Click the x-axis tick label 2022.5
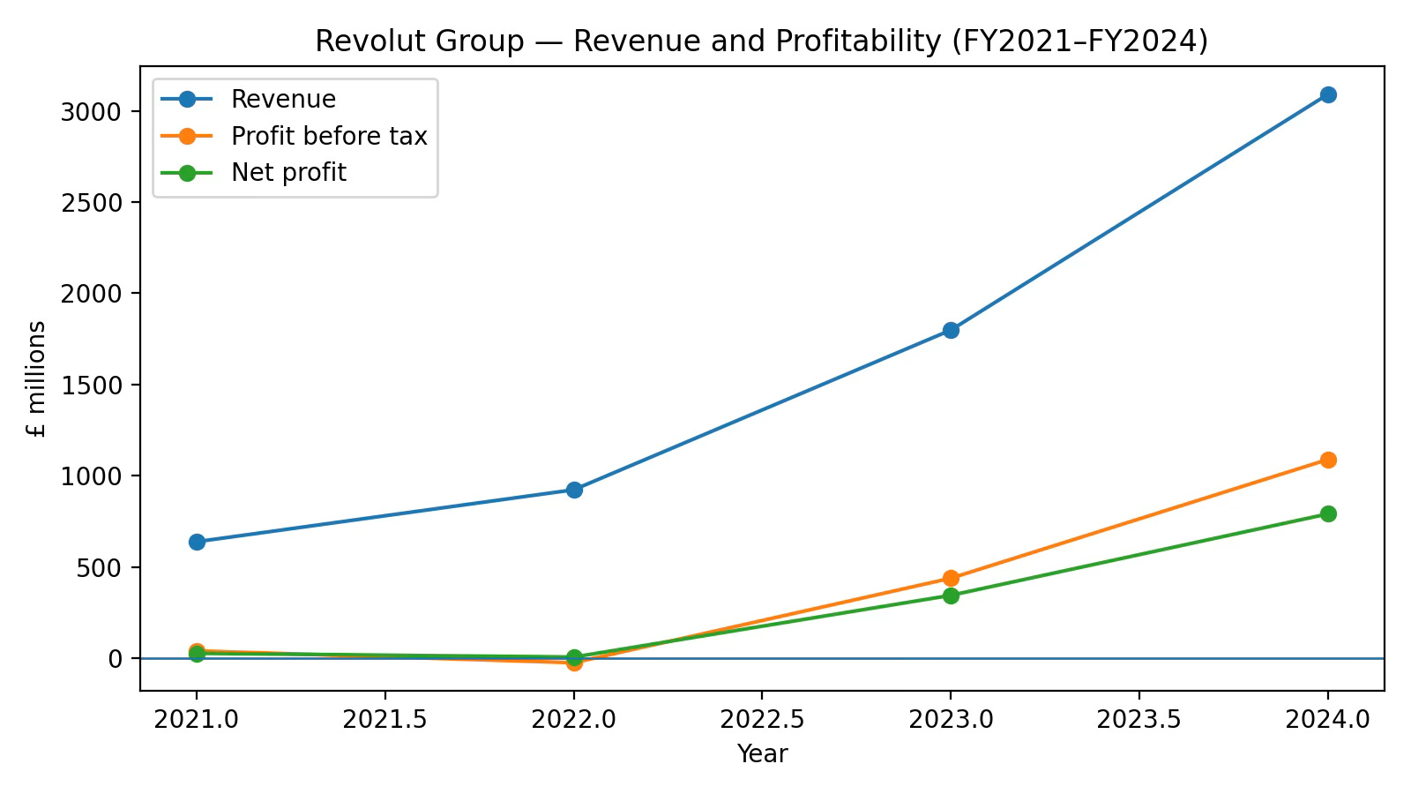 coord(762,720)
